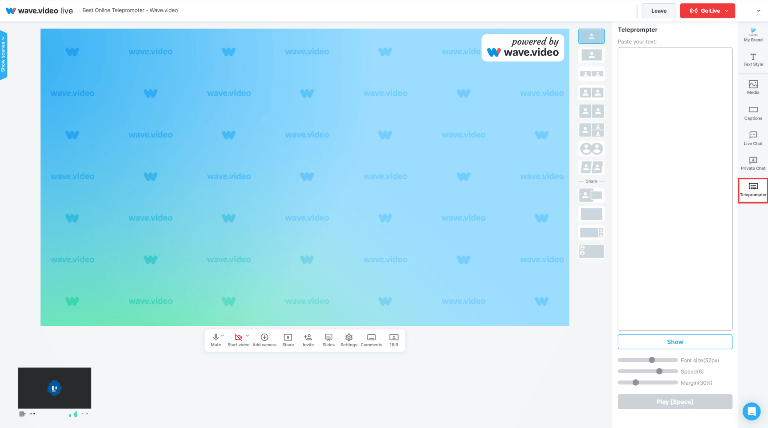Open the Slides tool
768x428 pixels.
click(x=328, y=340)
